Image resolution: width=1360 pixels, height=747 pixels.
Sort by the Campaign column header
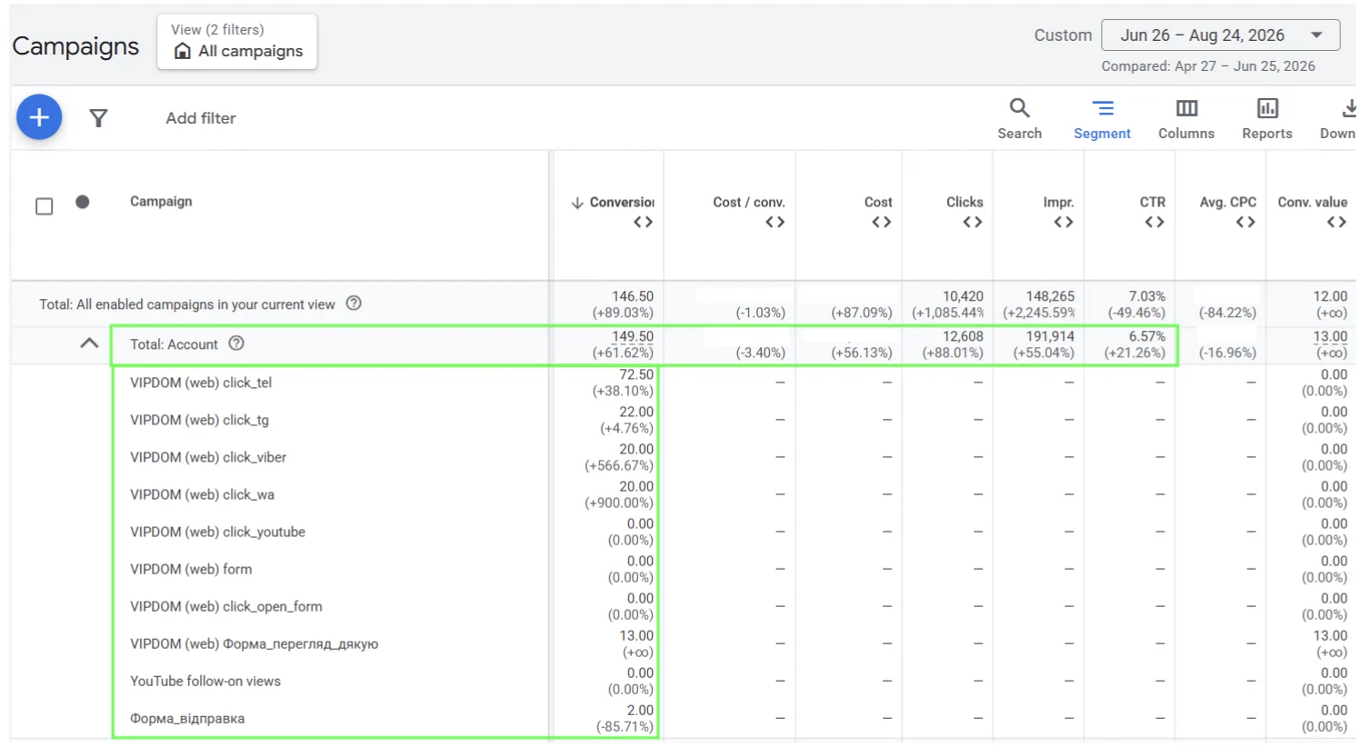pyautogui.click(x=161, y=201)
